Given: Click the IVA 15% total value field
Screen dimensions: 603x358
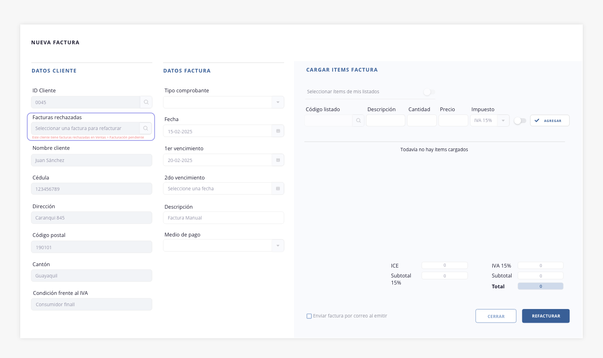Looking at the screenshot, I should [540, 266].
